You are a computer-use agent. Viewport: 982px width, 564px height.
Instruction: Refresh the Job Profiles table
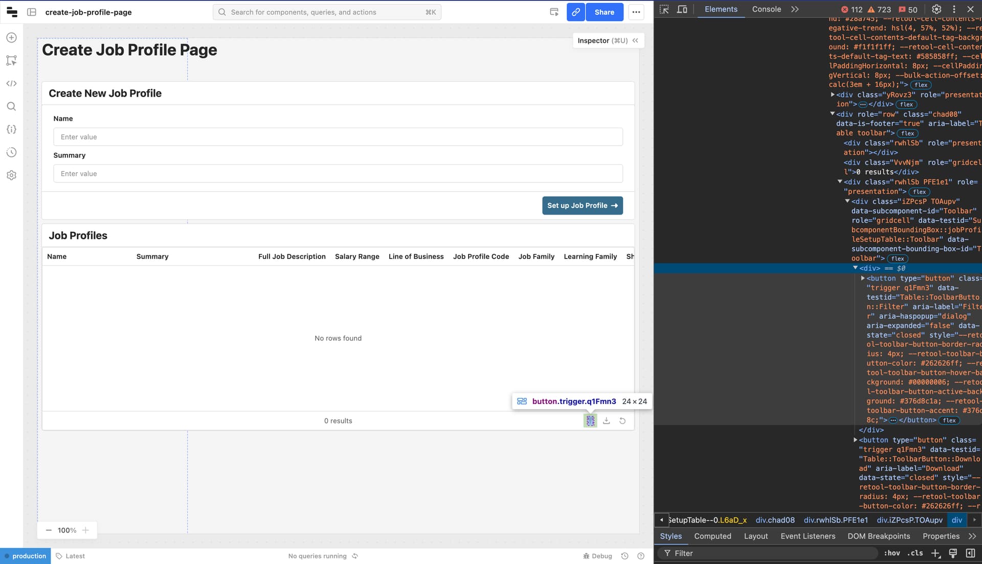[x=622, y=420]
